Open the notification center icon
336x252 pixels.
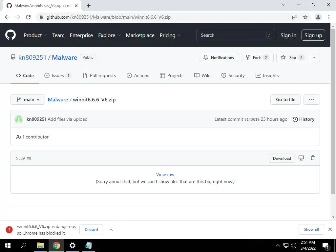pos(326,245)
